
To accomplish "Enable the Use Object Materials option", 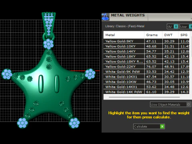I will [x=188, y=104].
